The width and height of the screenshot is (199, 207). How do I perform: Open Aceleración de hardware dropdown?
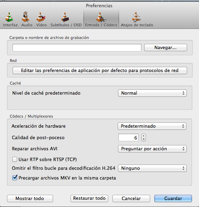[152, 126]
